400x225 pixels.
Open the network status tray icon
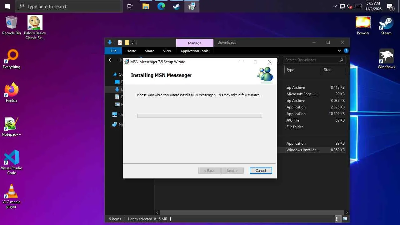pos(342,6)
